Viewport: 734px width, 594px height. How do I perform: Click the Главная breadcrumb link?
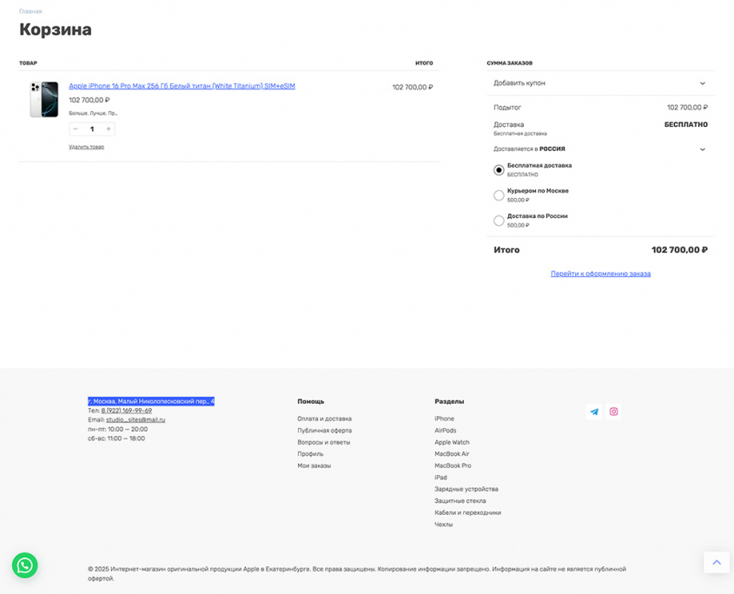[x=30, y=11]
